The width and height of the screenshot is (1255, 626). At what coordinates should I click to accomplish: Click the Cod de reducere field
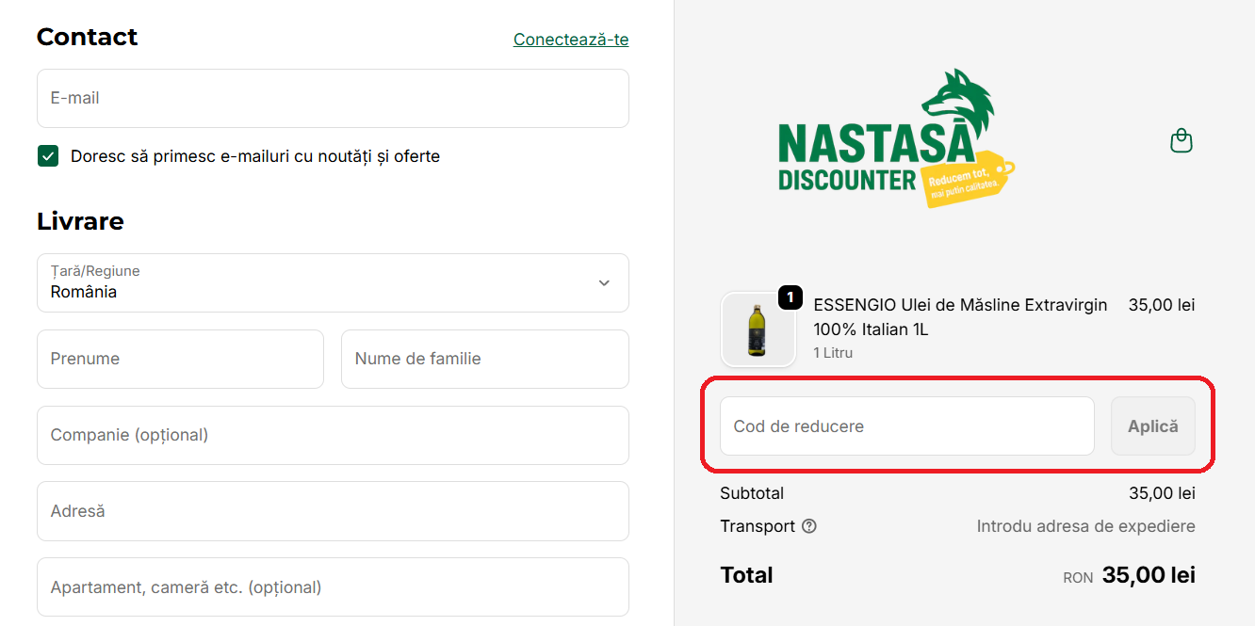click(x=906, y=425)
